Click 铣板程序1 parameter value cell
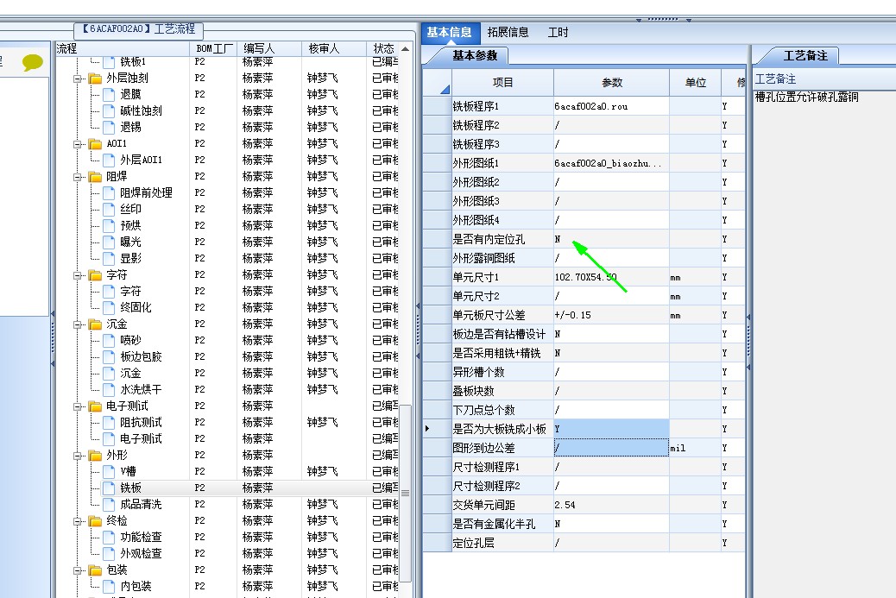This screenshot has width=896, height=598. (611, 106)
